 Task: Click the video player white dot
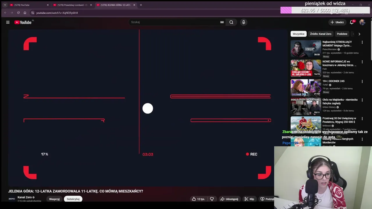pos(148,109)
